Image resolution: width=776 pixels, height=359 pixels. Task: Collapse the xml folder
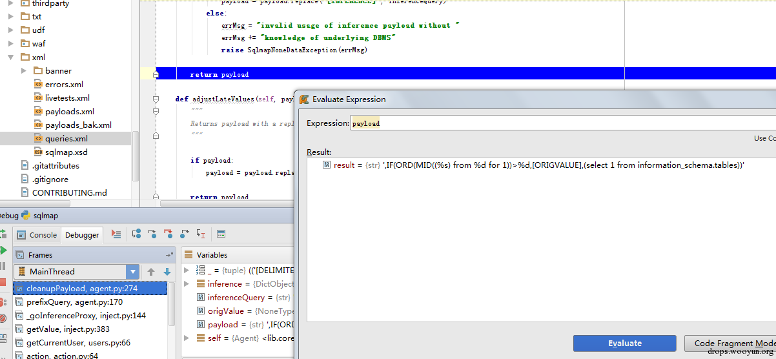pyautogui.click(x=11, y=57)
